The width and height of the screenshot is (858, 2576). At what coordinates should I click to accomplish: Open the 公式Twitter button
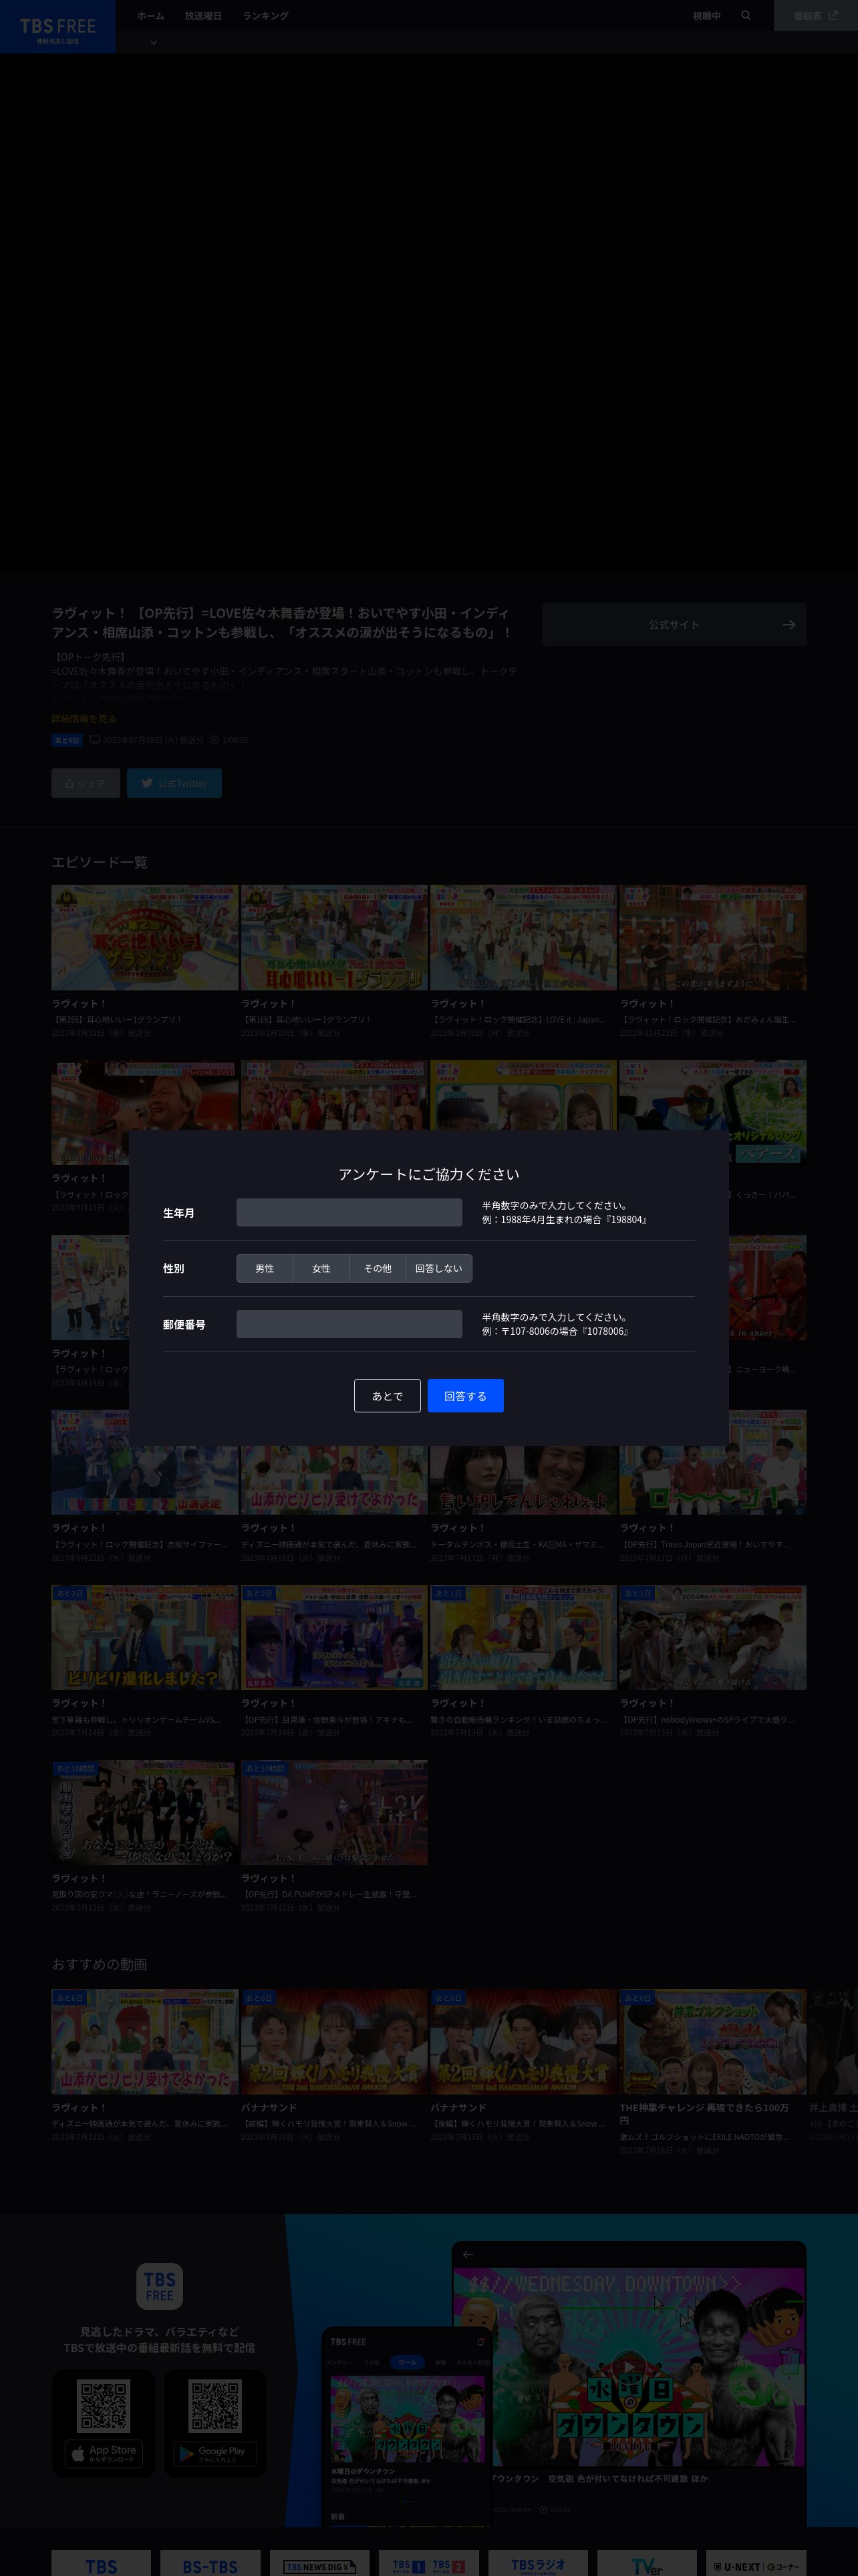point(174,783)
